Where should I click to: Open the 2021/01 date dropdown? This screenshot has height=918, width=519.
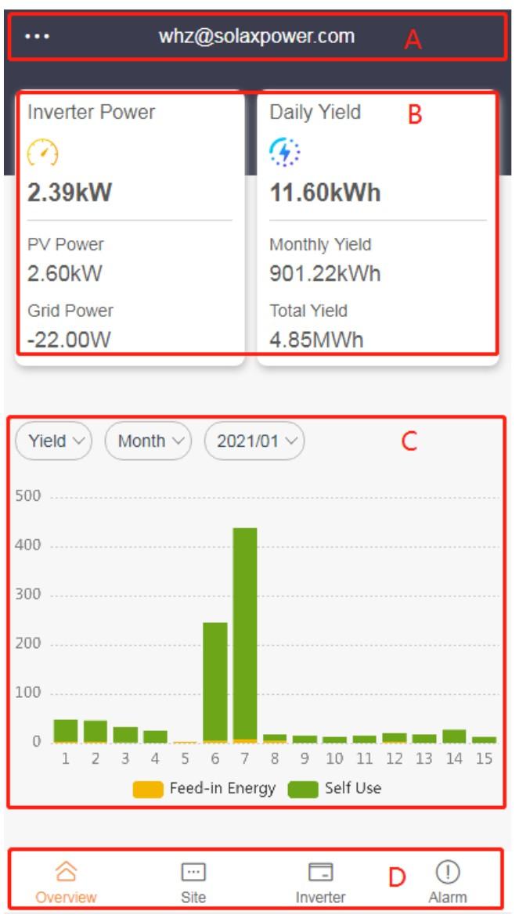(254, 441)
